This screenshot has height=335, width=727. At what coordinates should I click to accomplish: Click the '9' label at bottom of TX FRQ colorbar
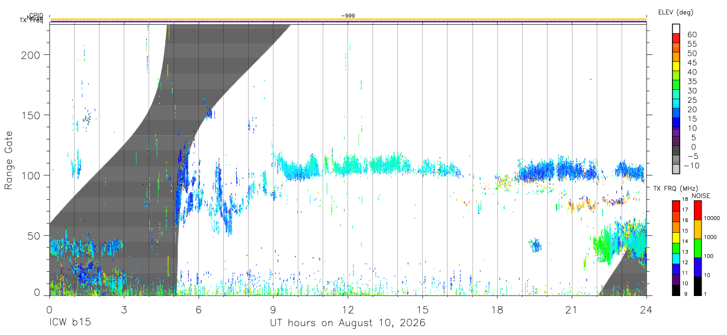686,294
